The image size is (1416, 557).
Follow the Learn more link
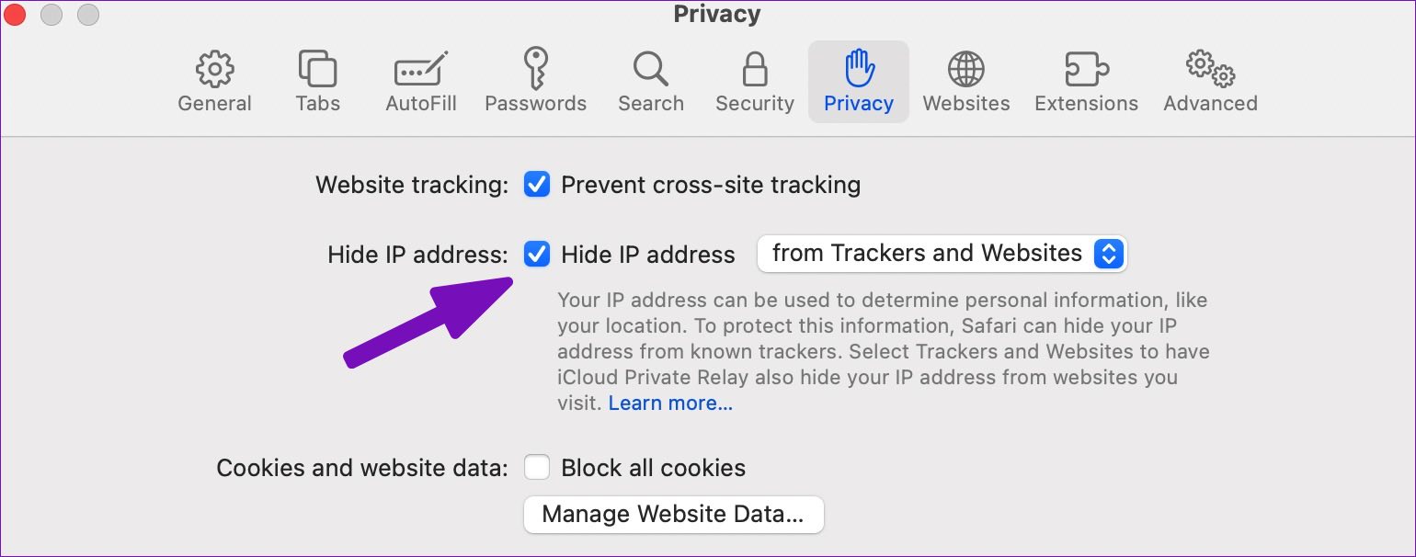click(670, 403)
